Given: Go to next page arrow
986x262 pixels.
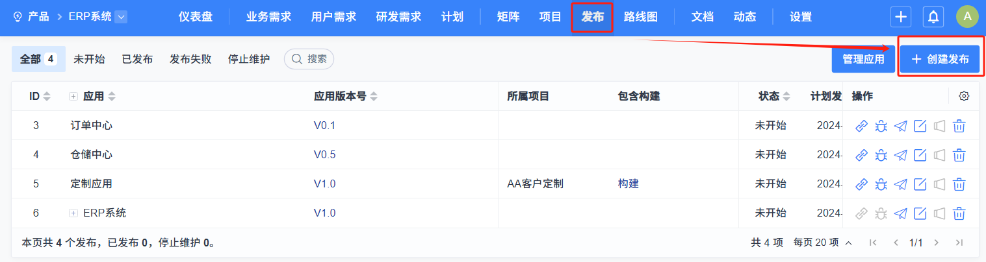Looking at the screenshot, I should pos(936,243).
